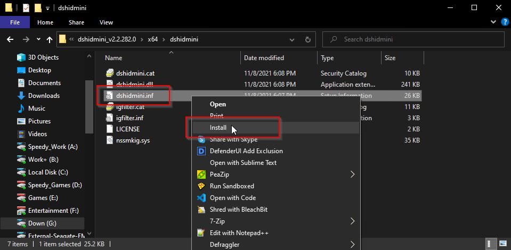Click the Visual Studio Code icon
The width and height of the screenshot is (511, 250).
pos(201,198)
